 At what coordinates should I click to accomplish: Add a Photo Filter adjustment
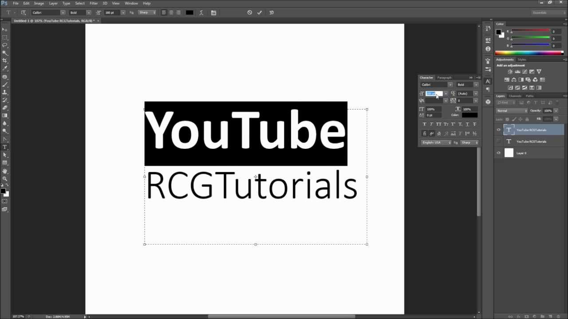pyautogui.click(x=528, y=80)
